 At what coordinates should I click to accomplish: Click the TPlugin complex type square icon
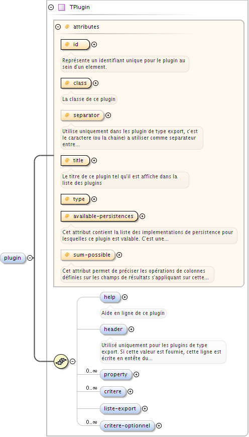pyautogui.click(x=62, y=8)
